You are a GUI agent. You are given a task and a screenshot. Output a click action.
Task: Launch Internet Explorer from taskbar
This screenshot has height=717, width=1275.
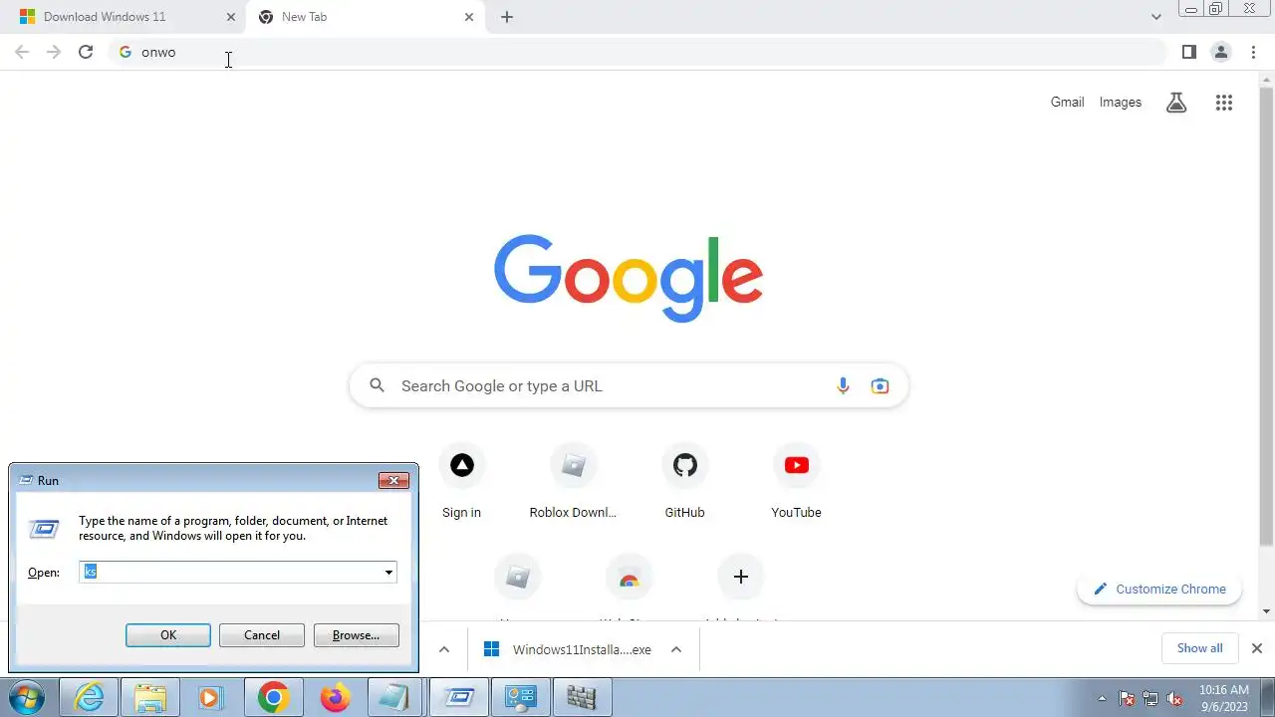click(90, 697)
